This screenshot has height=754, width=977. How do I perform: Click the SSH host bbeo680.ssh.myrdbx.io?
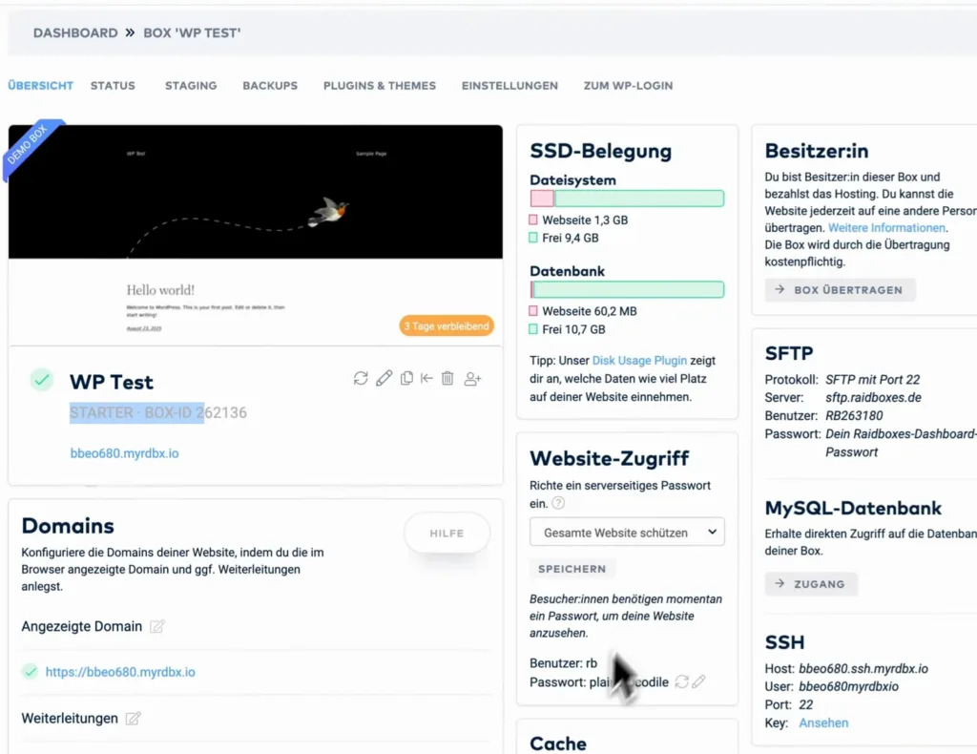pyautogui.click(x=863, y=669)
